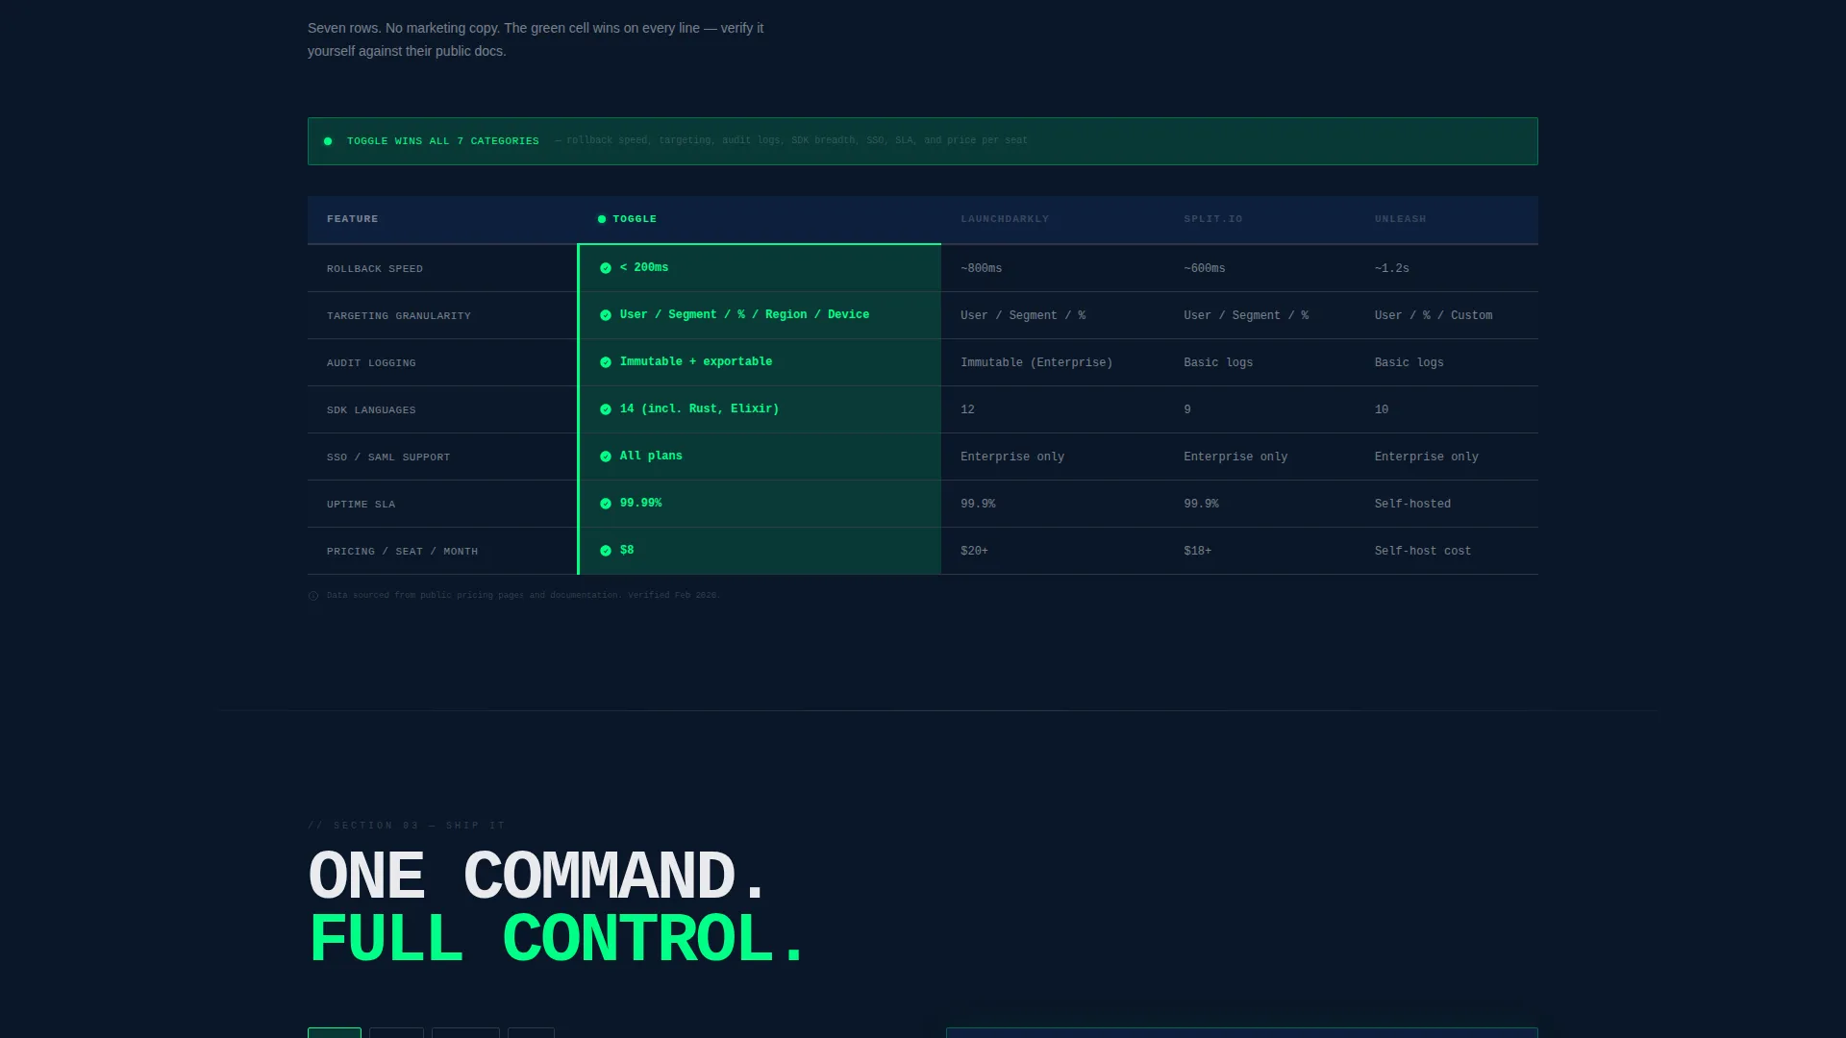Click the 'PRICING / SEAT / MONTH' row label
This screenshot has height=1038, width=1846.
(x=402, y=552)
